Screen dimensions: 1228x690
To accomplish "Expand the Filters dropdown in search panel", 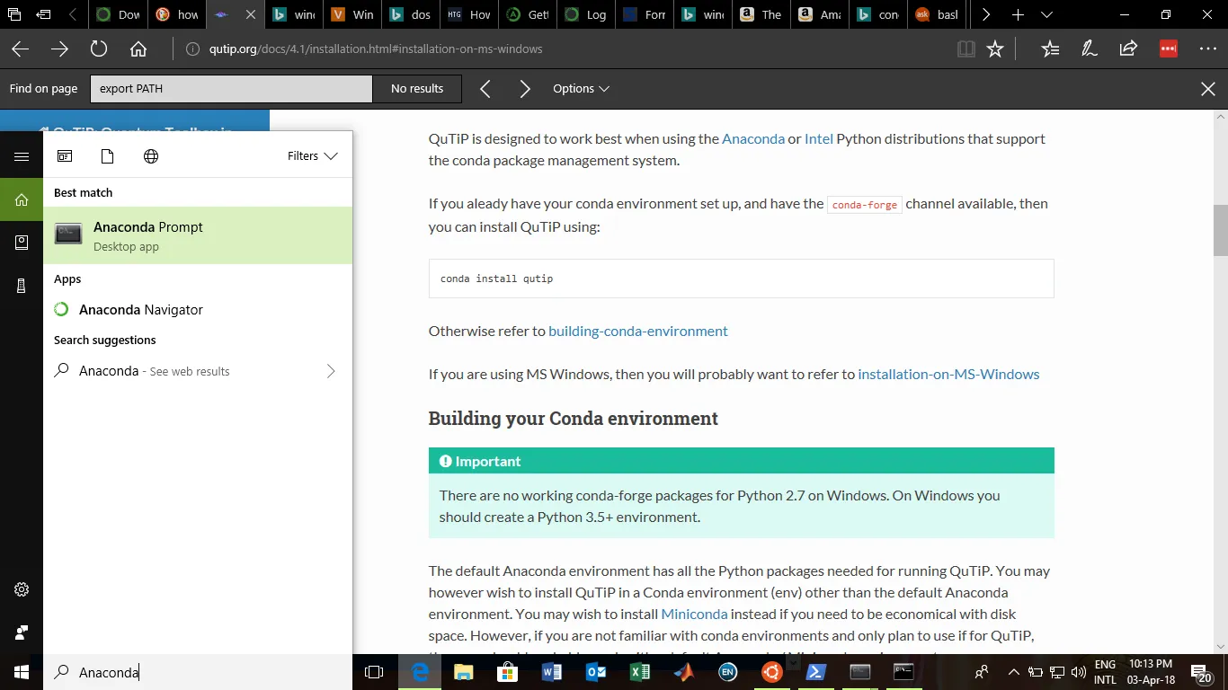I will click(x=312, y=156).
